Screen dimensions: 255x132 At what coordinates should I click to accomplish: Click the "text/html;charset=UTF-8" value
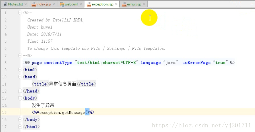[106, 63]
